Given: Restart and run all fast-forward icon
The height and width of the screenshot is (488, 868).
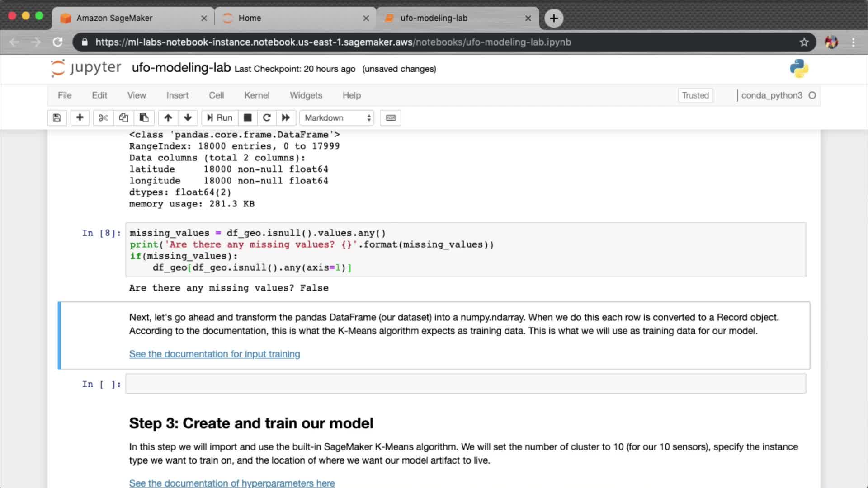Looking at the screenshot, I should (x=286, y=118).
